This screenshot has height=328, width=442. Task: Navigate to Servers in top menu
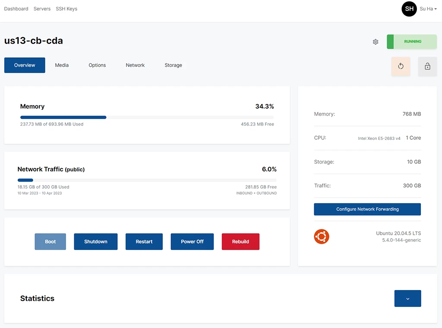(x=42, y=9)
